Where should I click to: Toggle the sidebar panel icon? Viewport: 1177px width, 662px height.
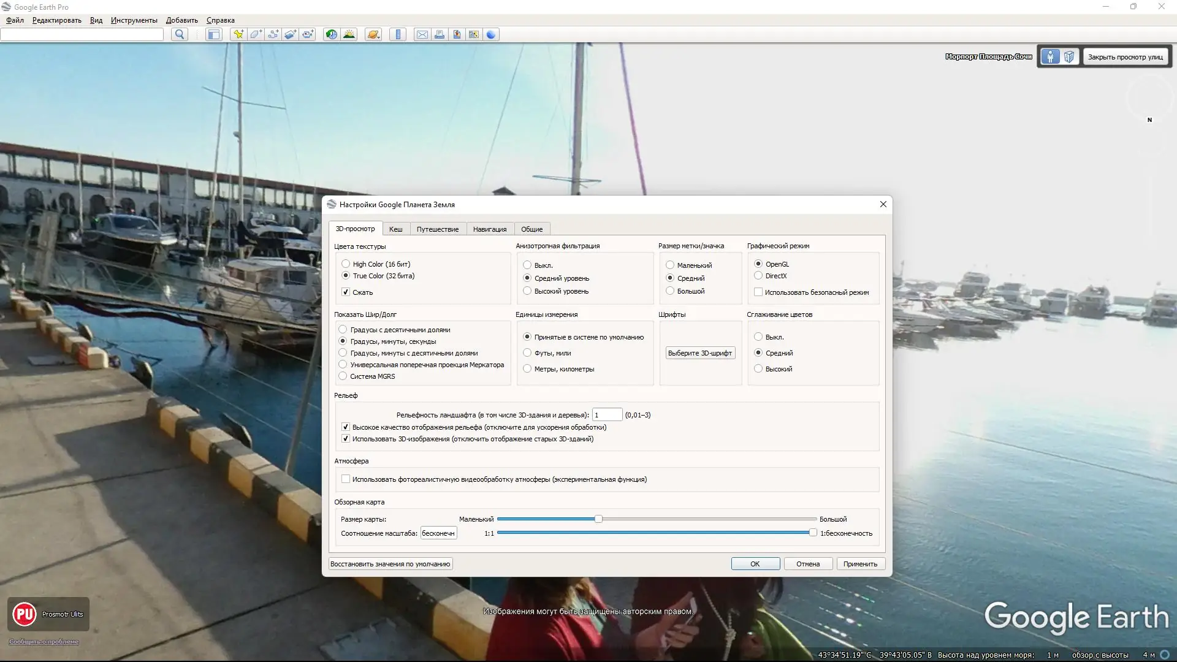[x=213, y=34]
